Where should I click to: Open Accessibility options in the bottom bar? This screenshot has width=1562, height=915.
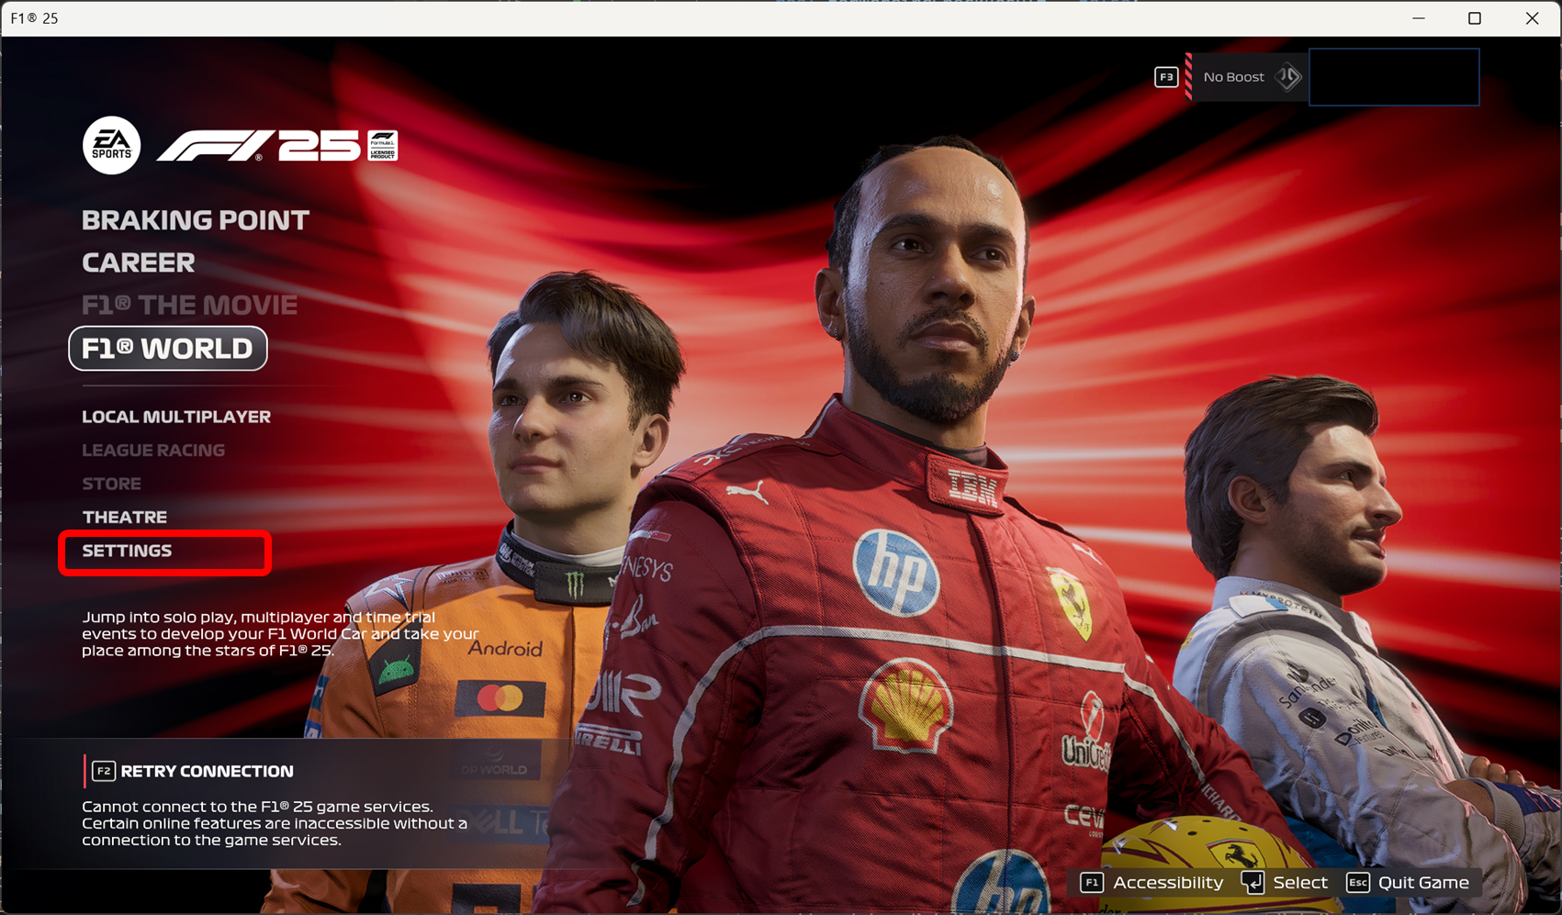[1168, 883]
